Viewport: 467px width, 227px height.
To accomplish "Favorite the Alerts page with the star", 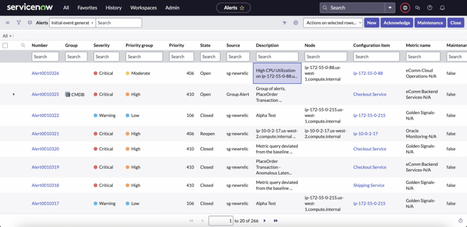I will pyautogui.click(x=242, y=8).
